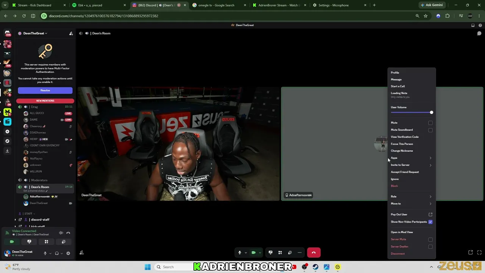Screen dimensions: 485x273
Task: Click the Windows taskbar Search box
Action: (x=174, y=267)
